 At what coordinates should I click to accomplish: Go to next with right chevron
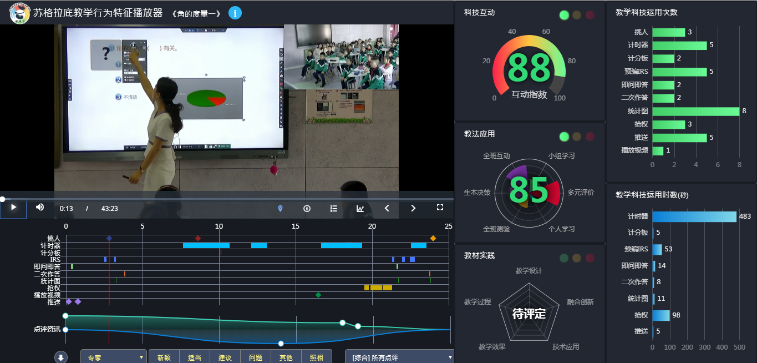pyautogui.click(x=413, y=208)
